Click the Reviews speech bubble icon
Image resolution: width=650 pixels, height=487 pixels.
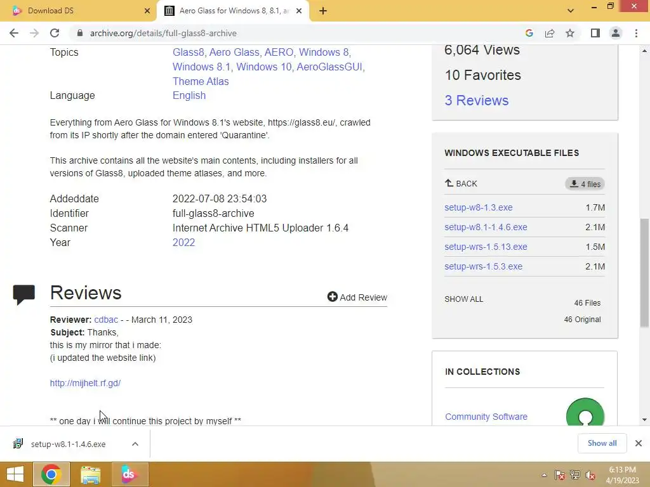(x=23, y=294)
